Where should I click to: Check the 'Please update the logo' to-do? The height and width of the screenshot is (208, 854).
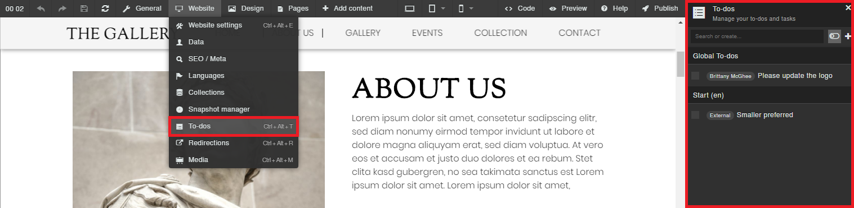696,76
